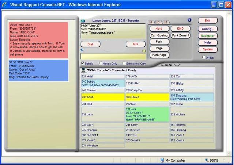Click the blue information icon

coord(189,20)
